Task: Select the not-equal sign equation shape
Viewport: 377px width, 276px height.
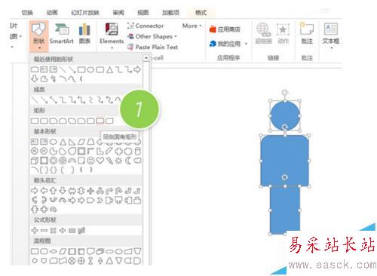Action: 81,230
